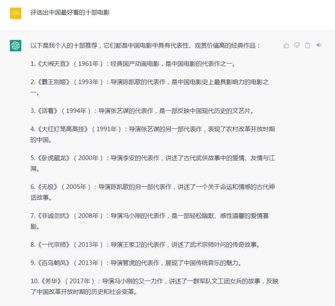Copy the response using the clipboard icon
Viewport: 335px width, 306px height.
[x=308, y=45]
